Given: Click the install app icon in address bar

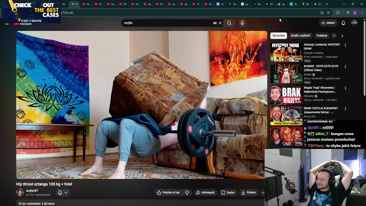Looking at the screenshot, I should pyautogui.click(x=322, y=13).
